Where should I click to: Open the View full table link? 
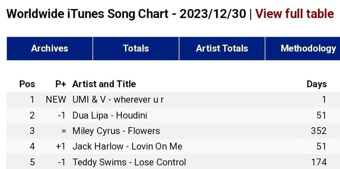point(294,14)
